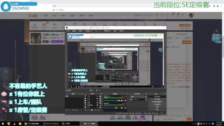The height and width of the screenshot is (126, 224).
Task: Move the scene down in the scenes list
Action: pos(76,110)
